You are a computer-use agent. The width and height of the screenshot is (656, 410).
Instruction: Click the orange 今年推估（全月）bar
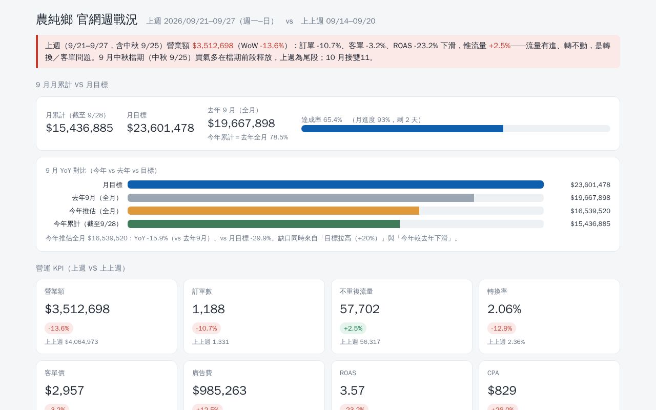click(x=273, y=211)
